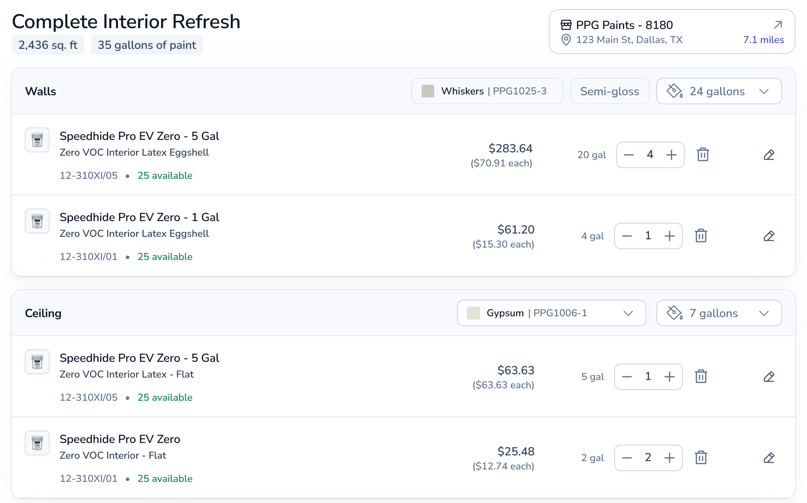Increase quantity of $61.20 Walls item
807x503 pixels.
669,236
